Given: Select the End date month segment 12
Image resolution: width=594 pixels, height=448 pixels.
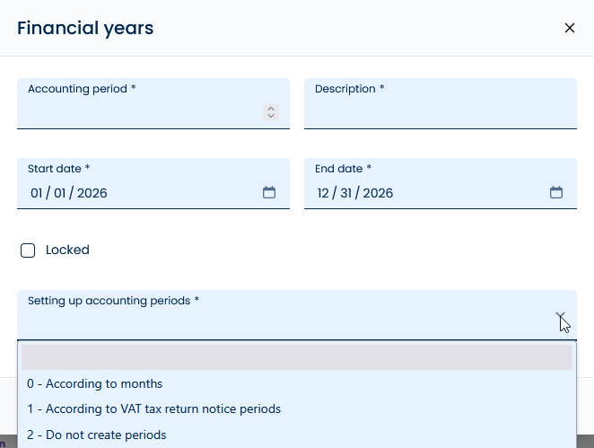Looking at the screenshot, I should (323, 193).
